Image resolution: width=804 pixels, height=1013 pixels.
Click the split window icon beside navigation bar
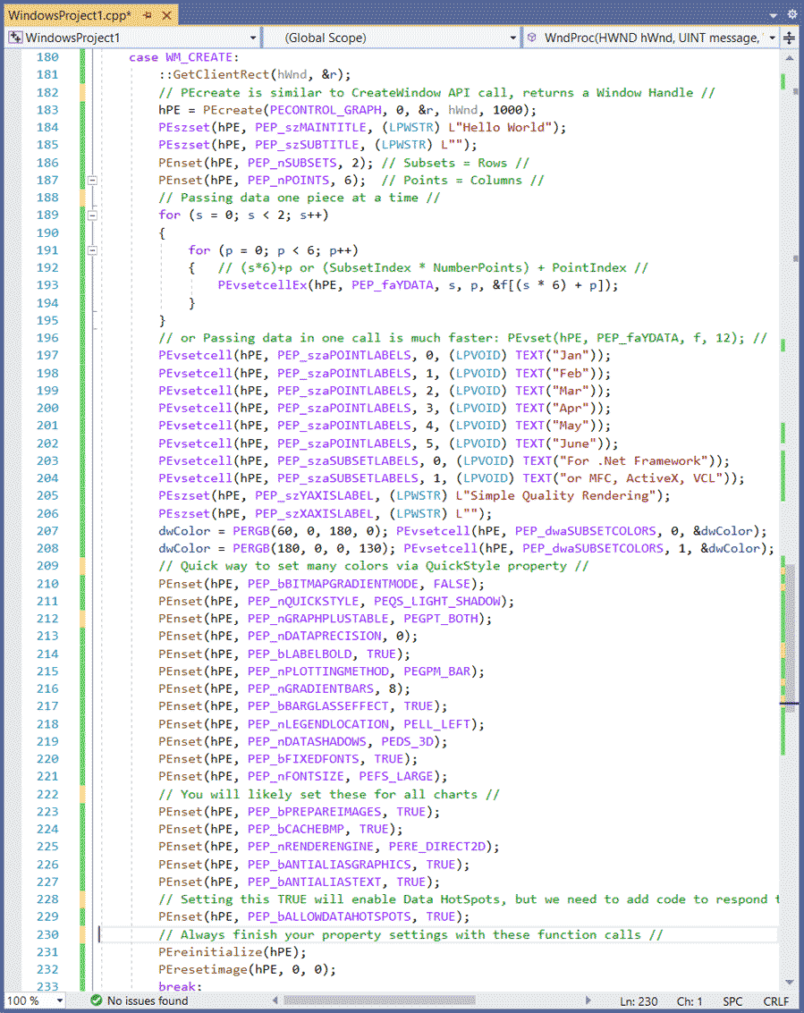[x=791, y=38]
